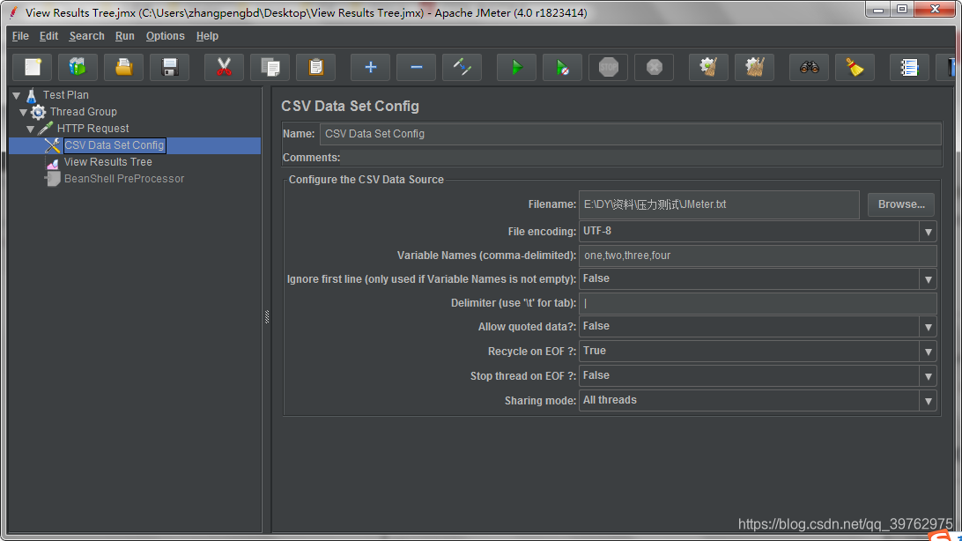Select the Thread Group row label

(x=83, y=112)
